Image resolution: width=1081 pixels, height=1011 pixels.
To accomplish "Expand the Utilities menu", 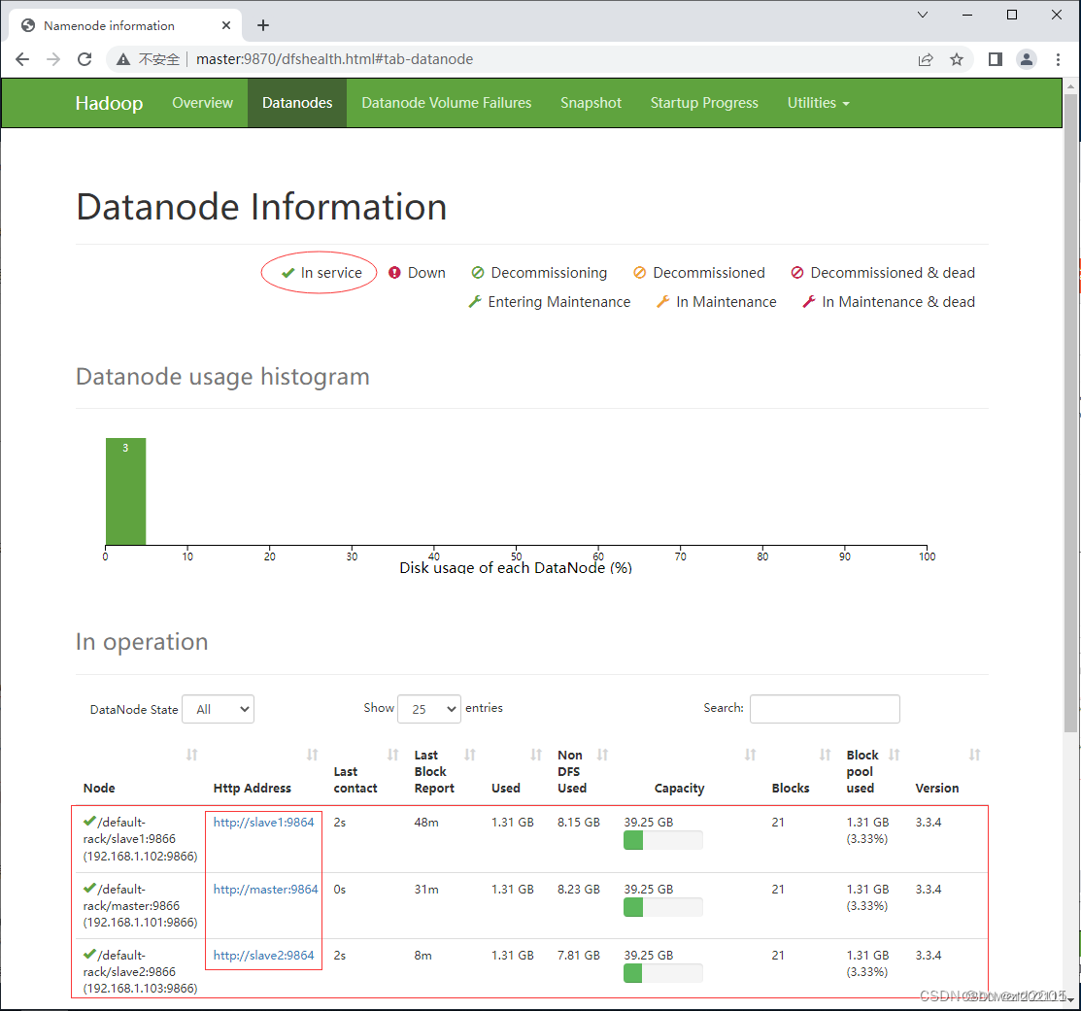I will point(818,103).
